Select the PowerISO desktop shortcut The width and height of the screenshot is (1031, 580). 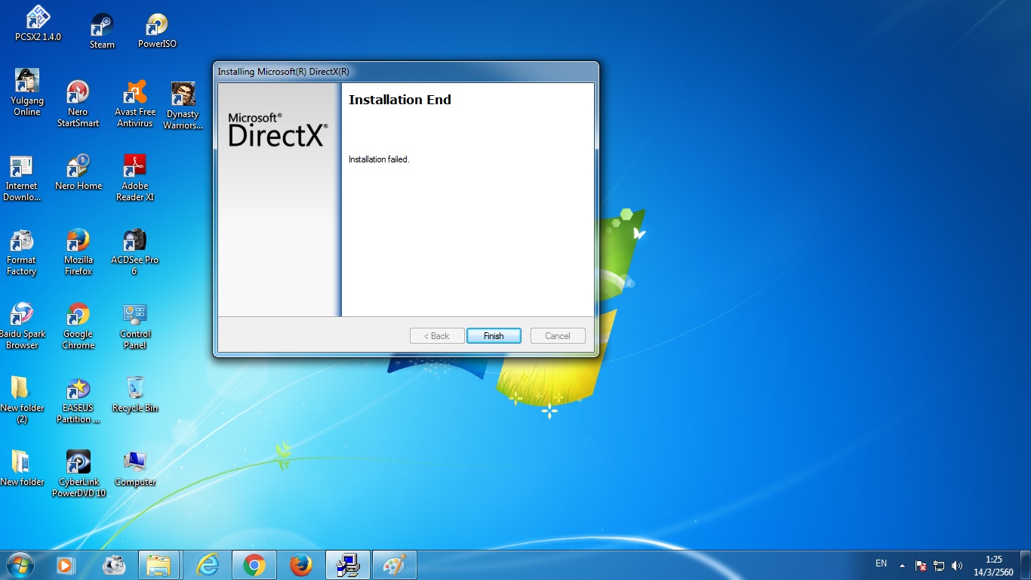tap(157, 30)
